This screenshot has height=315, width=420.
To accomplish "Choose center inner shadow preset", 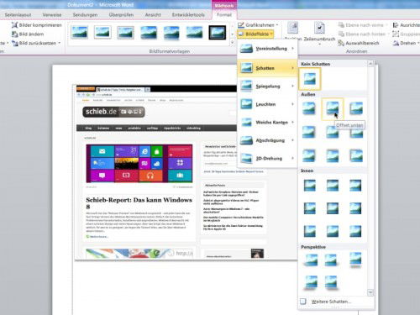I will 333,208.
